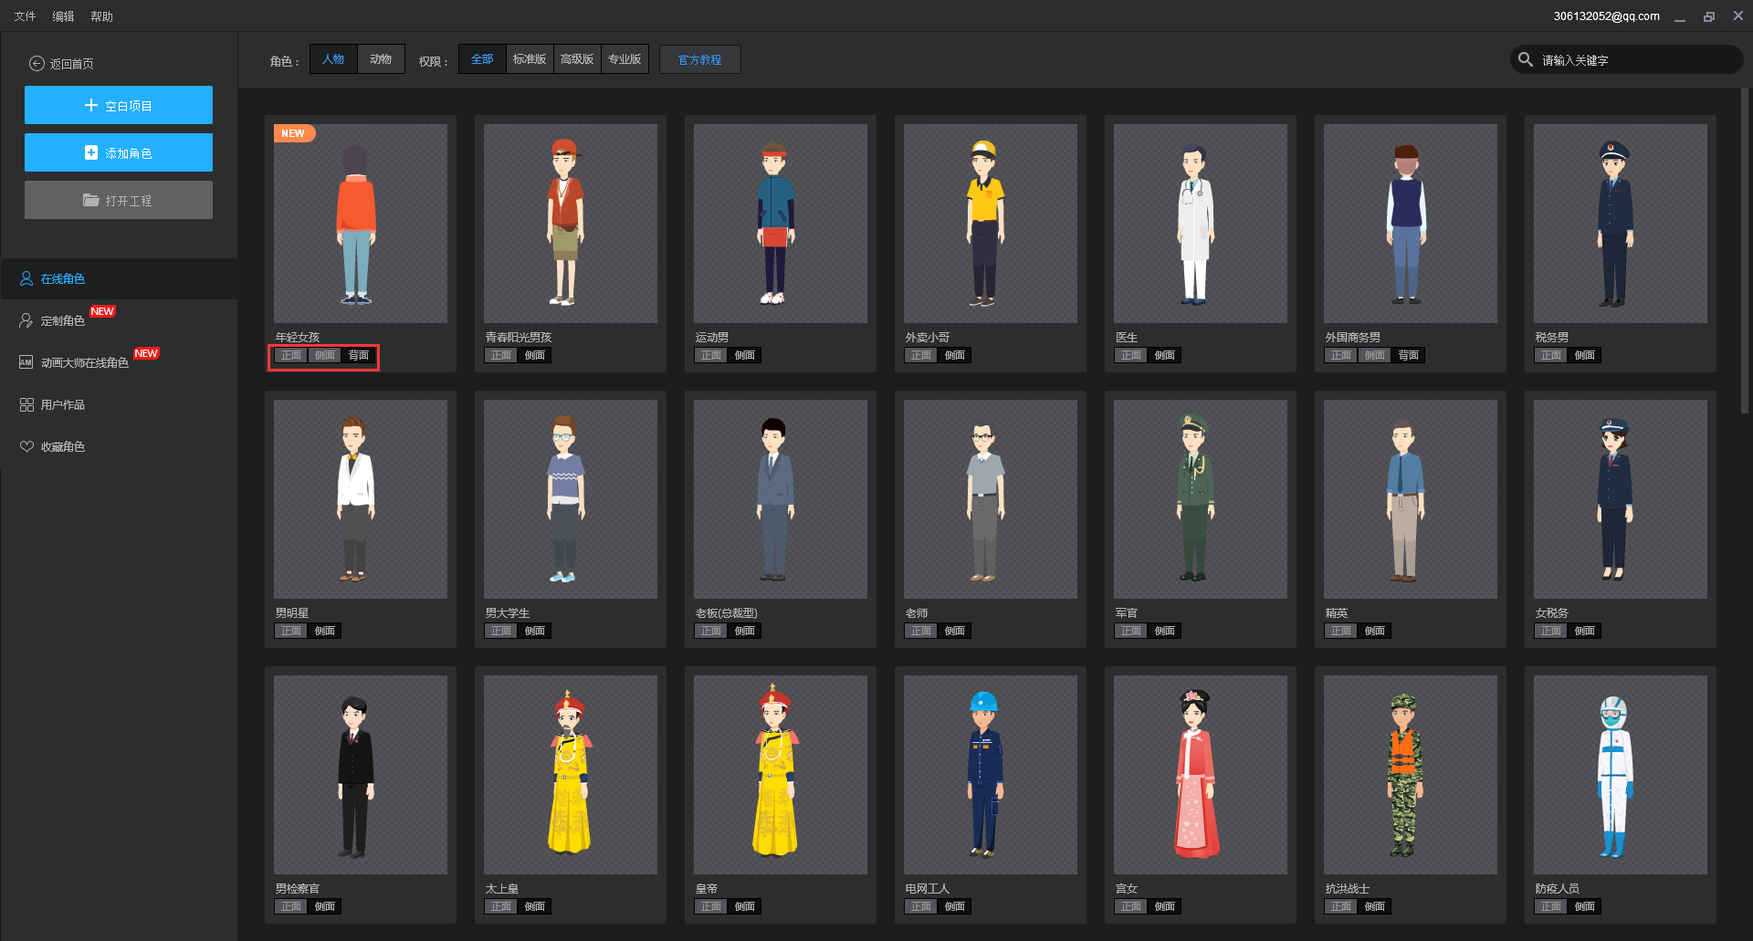
Task: Switch 税务男 to 正面 view
Action: click(x=1551, y=355)
